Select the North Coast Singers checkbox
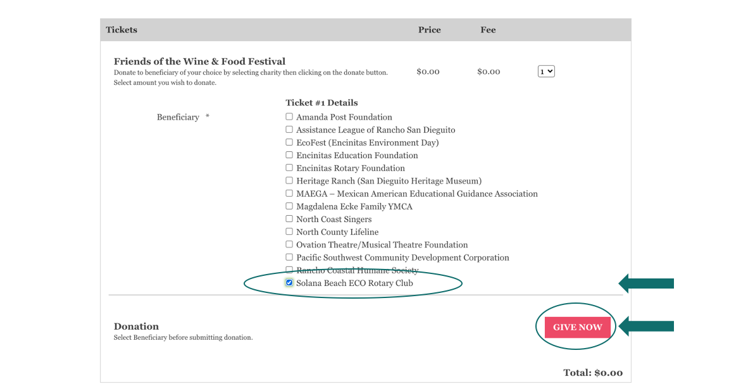This screenshot has width=729, height=386. tap(289, 219)
